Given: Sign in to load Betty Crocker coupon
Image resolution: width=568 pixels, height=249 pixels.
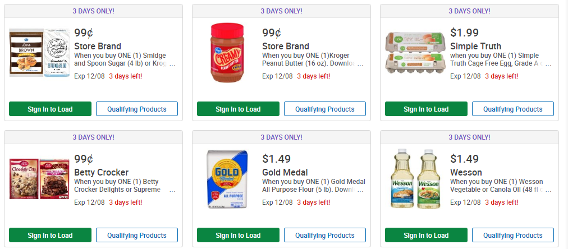Looking at the screenshot, I should coord(50,235).
